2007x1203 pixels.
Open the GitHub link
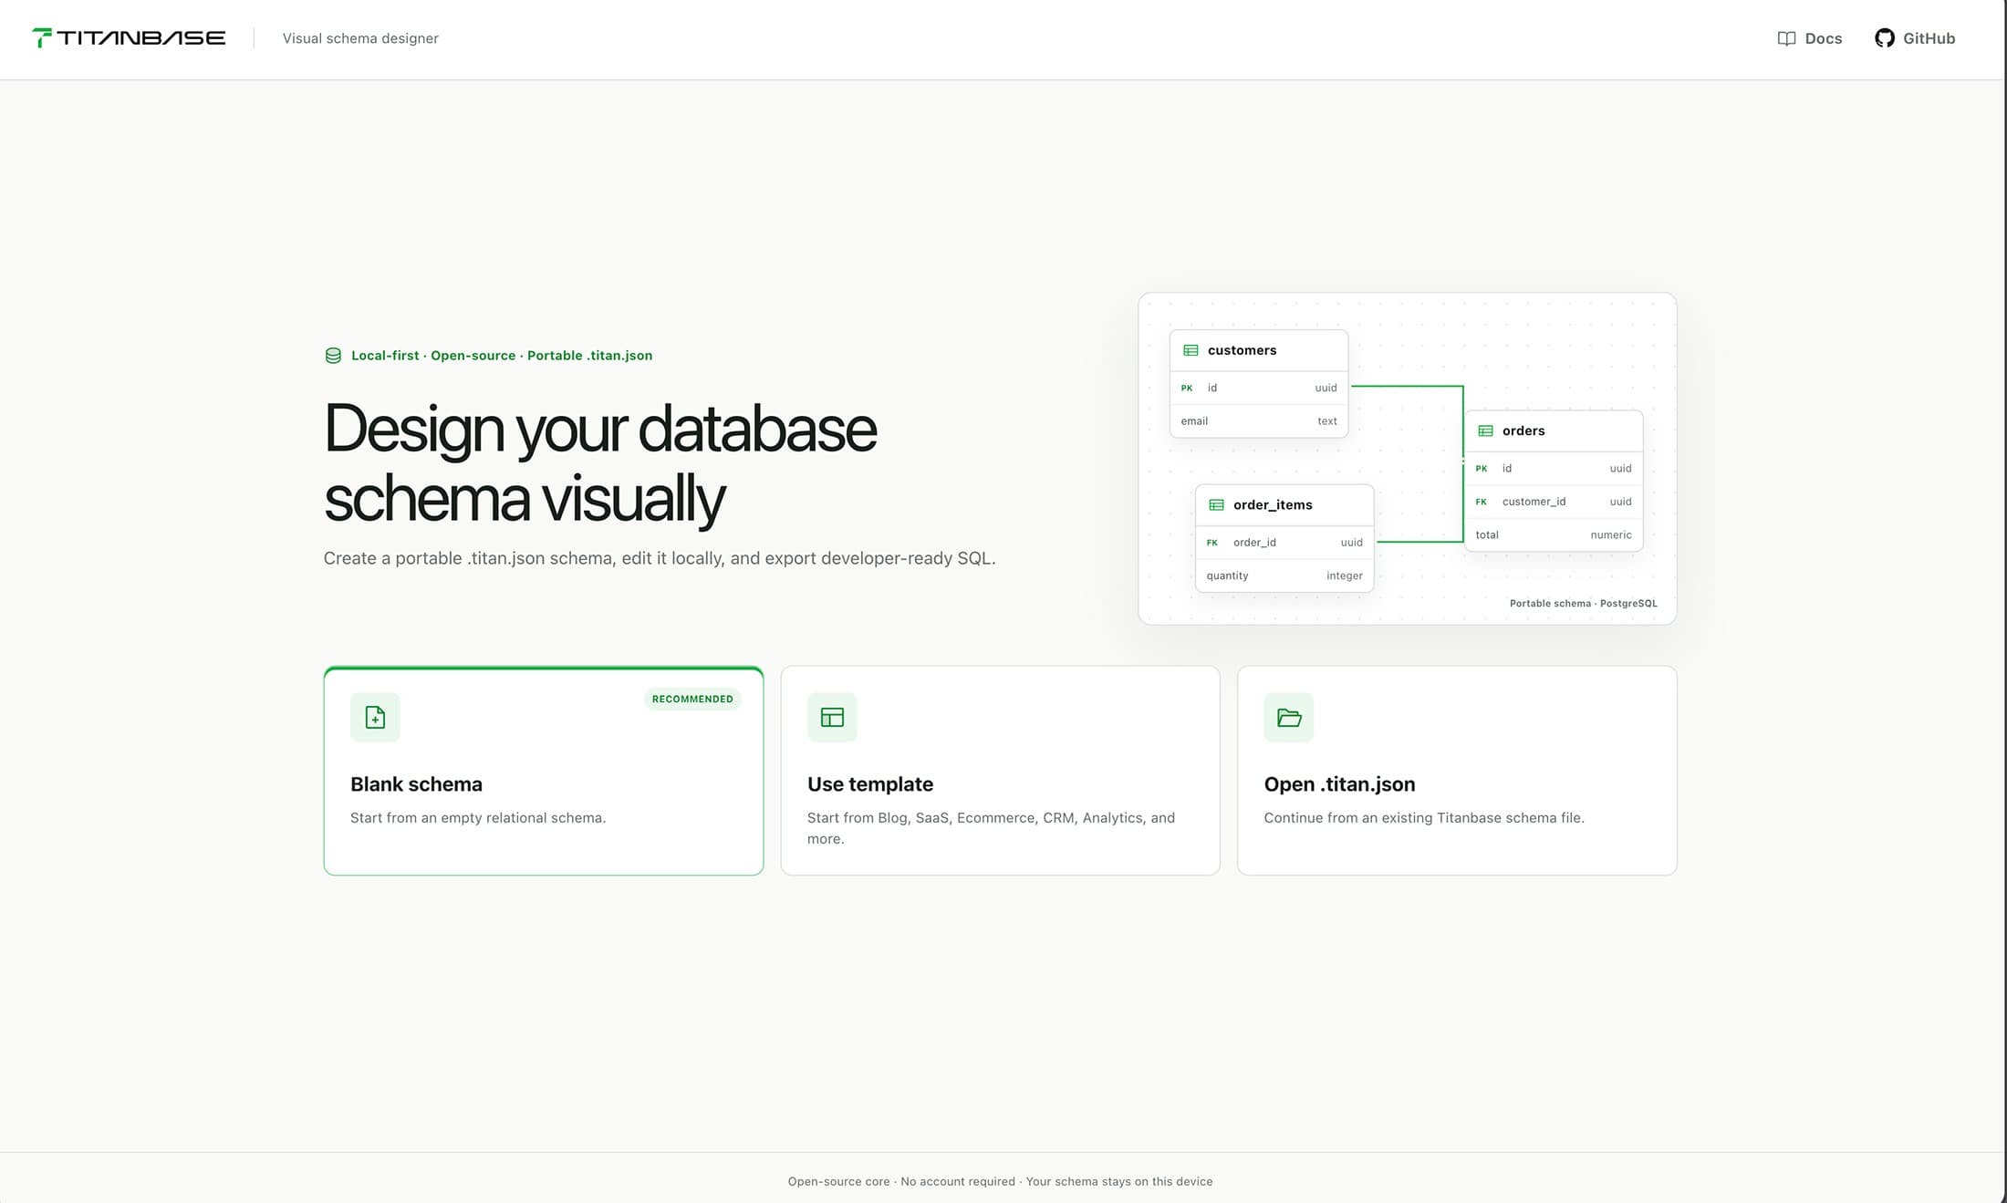coord(1915,38)
